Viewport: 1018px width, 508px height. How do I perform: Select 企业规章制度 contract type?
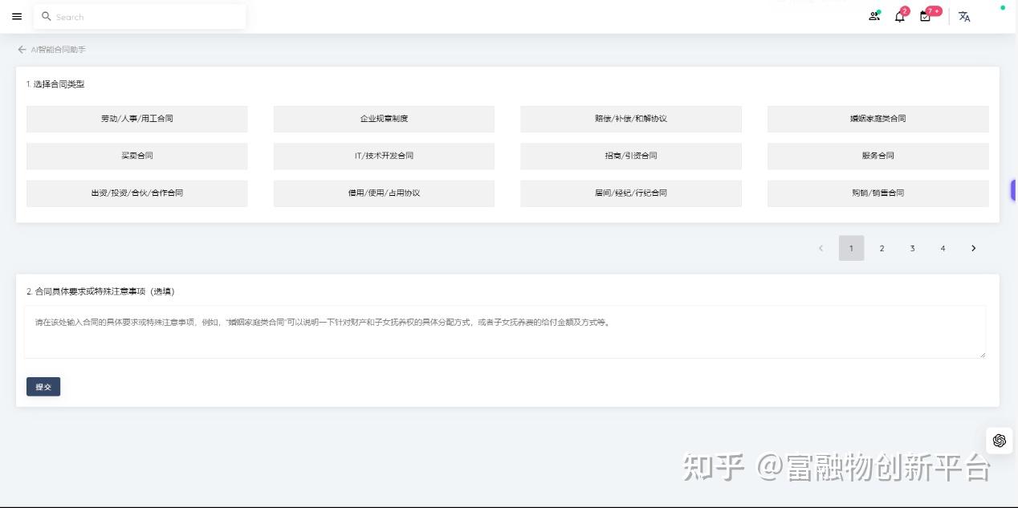coord(384,119)
